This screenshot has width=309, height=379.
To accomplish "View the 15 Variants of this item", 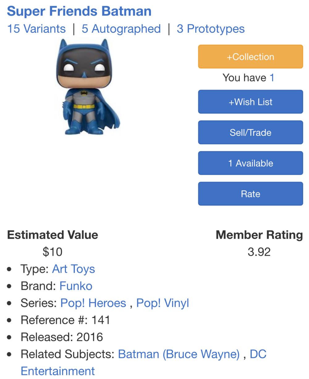I will click(x=37, y=29).
